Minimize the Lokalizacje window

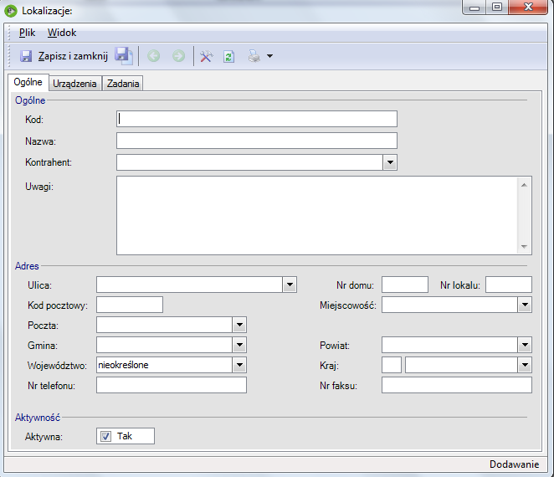click(x=474, y=7)
